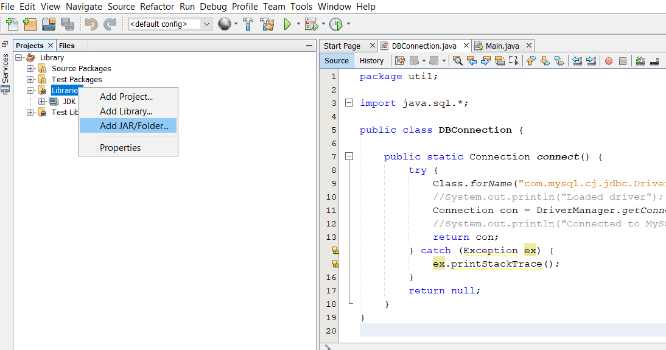
Task: Click the Shift Line Left icon
Action: tap(577, 61)
